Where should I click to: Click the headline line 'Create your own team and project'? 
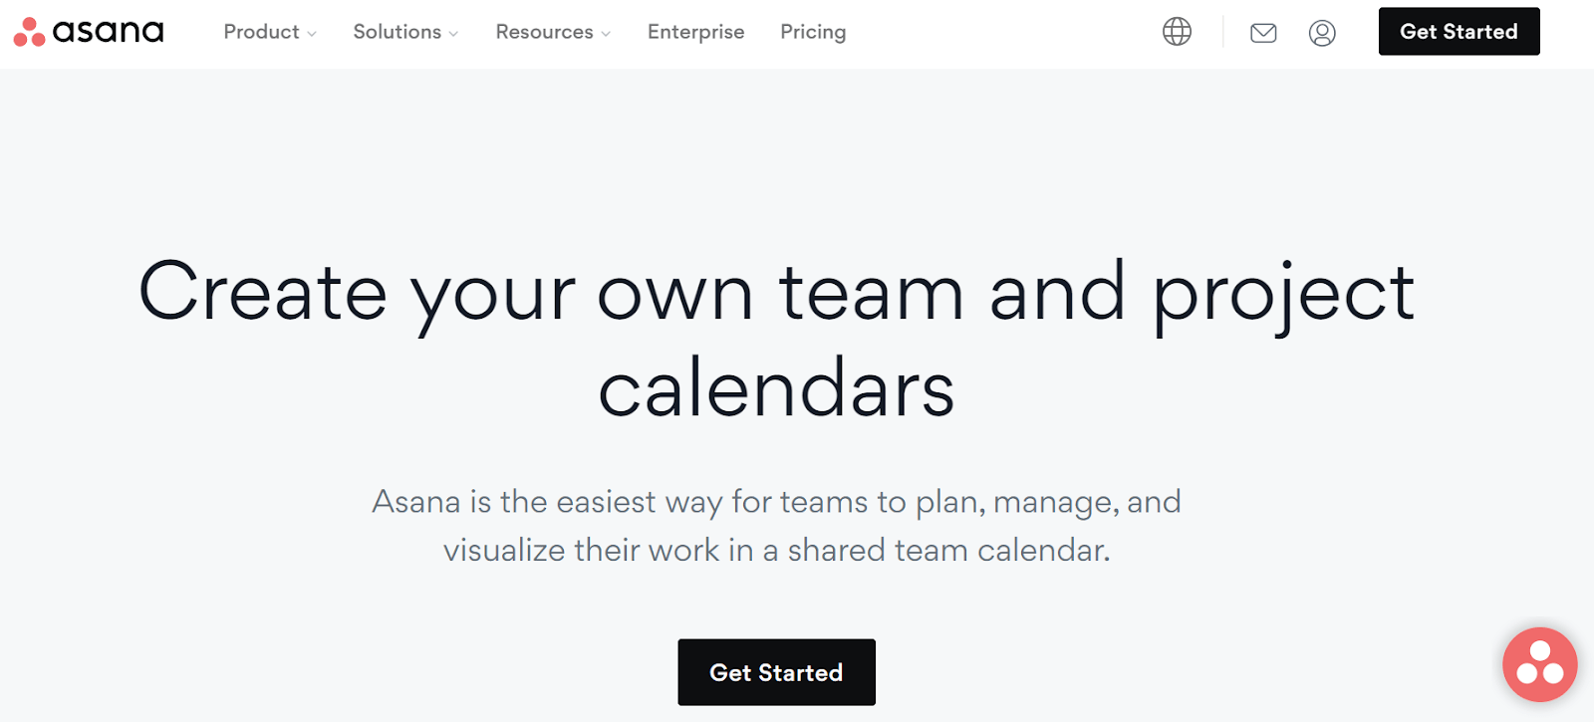click(776, 295)
